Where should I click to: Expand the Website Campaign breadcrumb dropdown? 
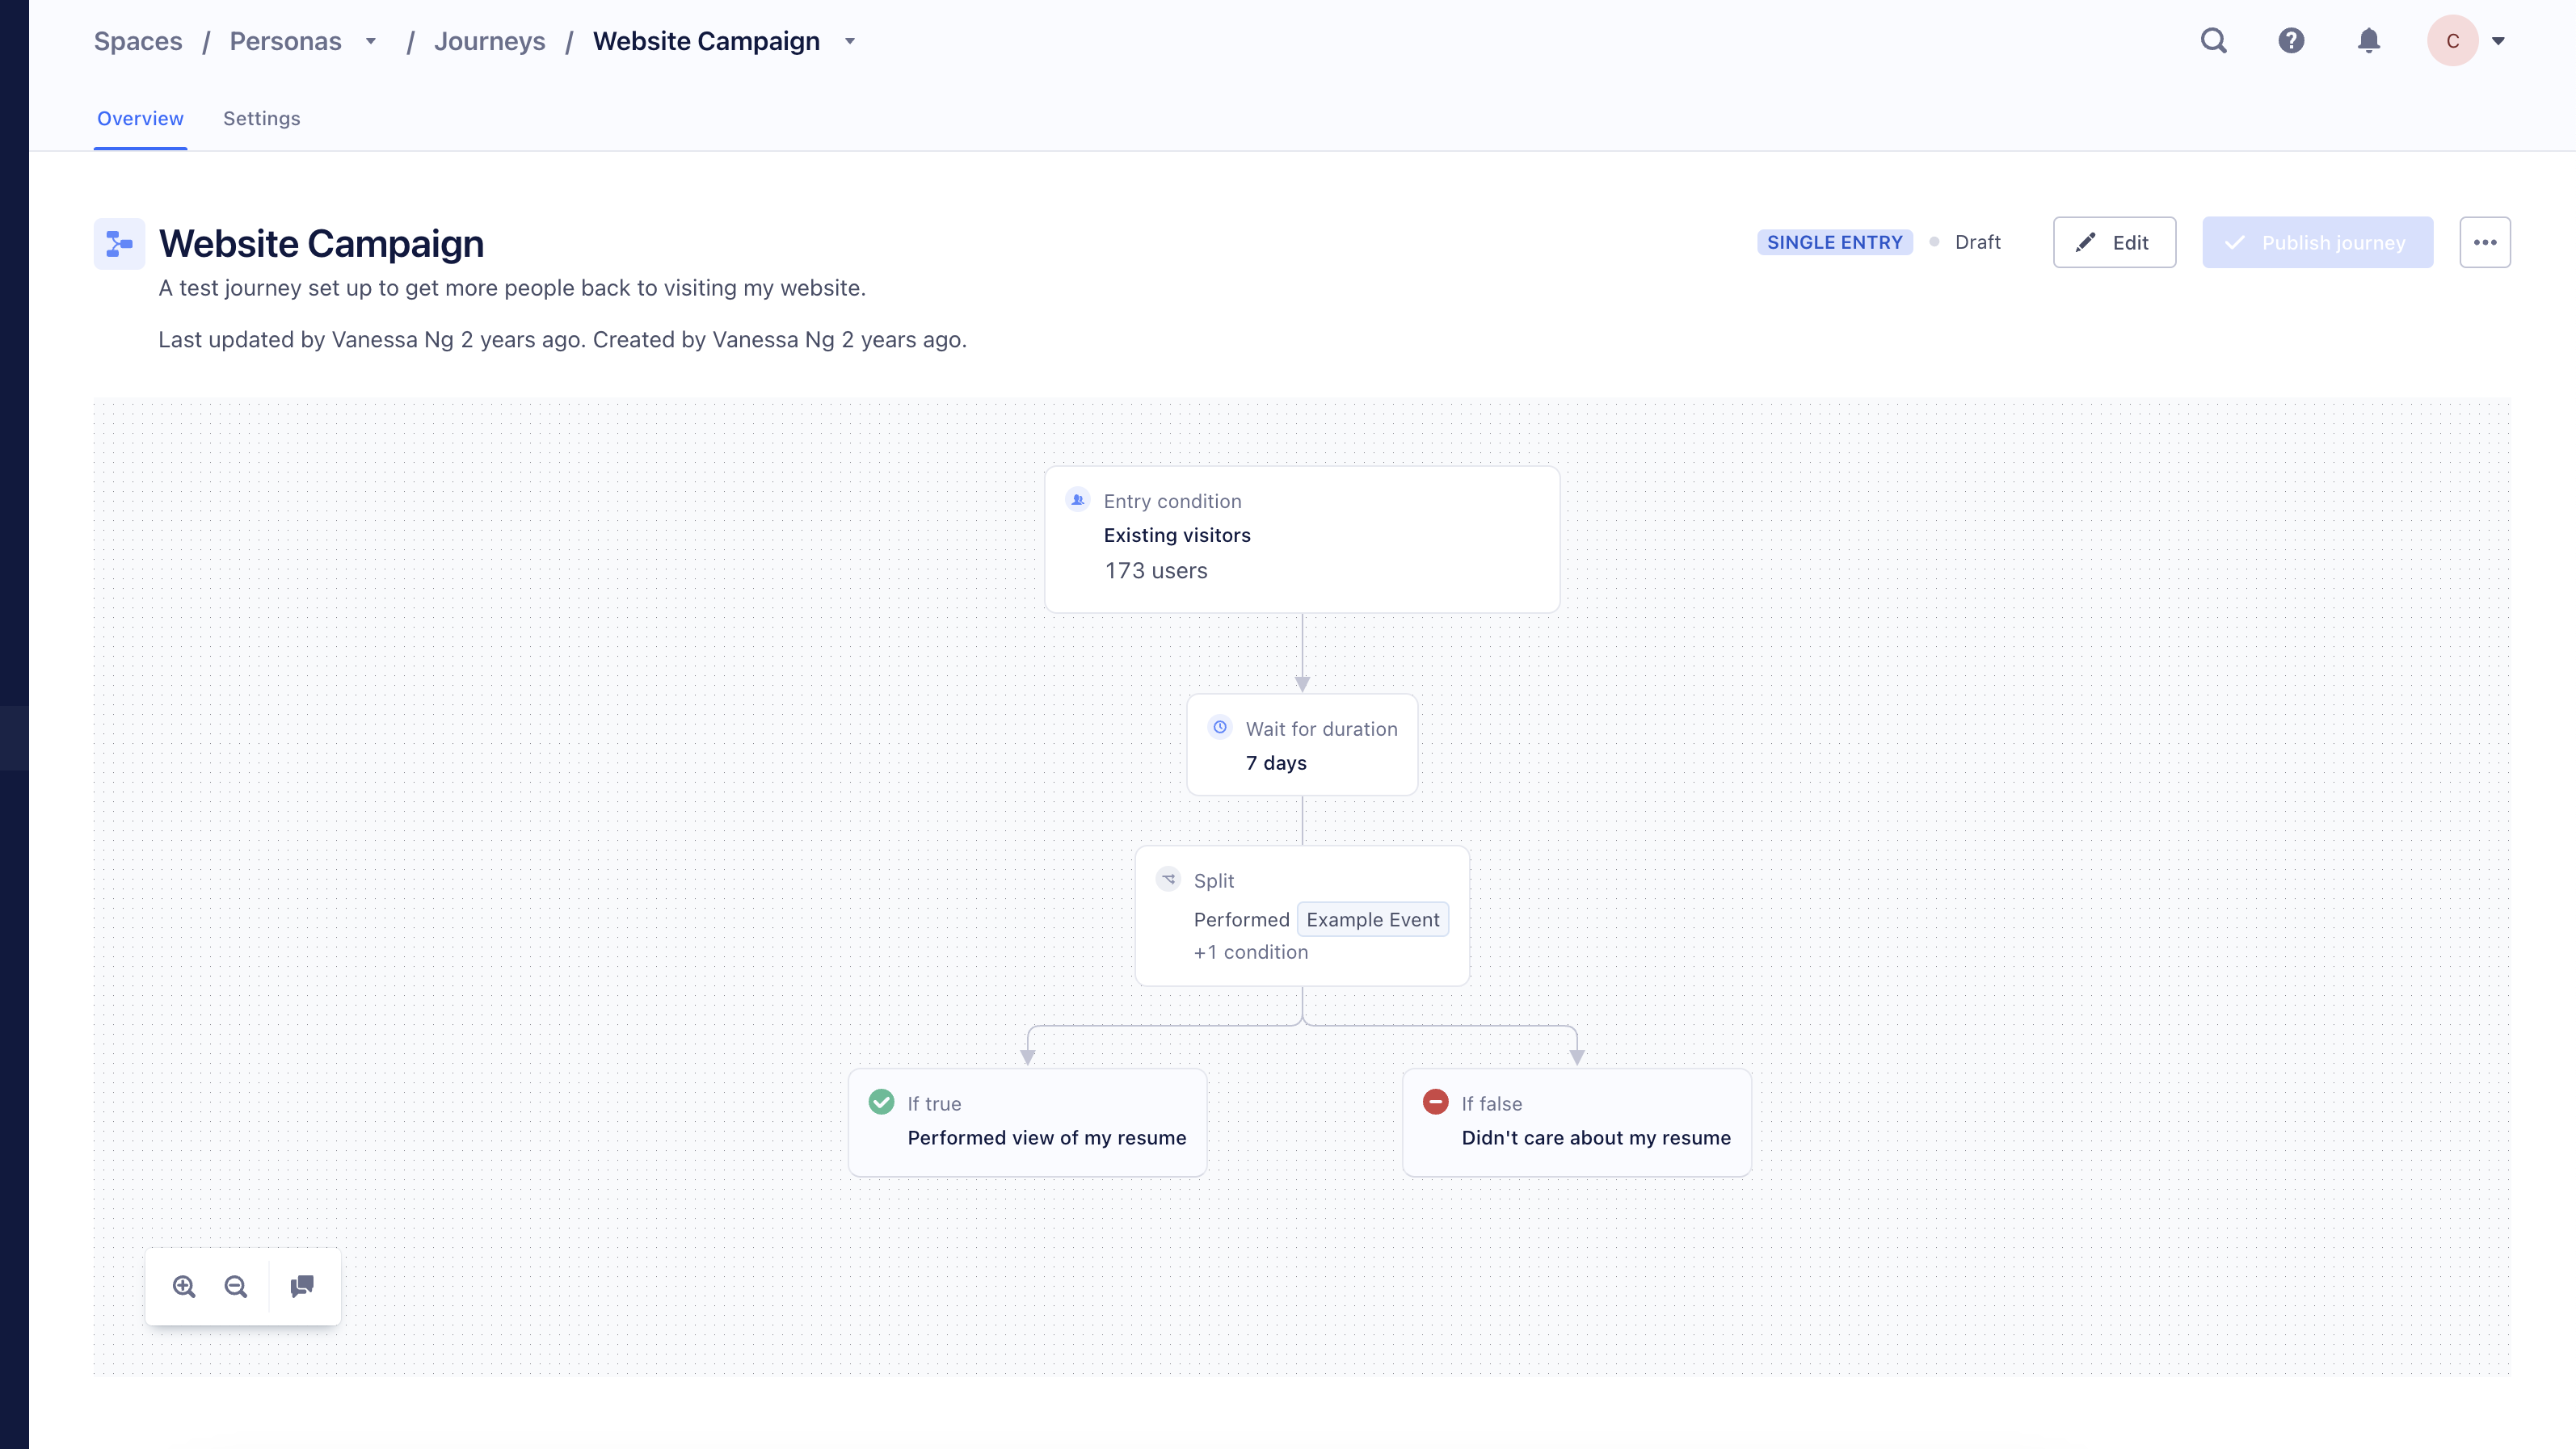[850, 41]
